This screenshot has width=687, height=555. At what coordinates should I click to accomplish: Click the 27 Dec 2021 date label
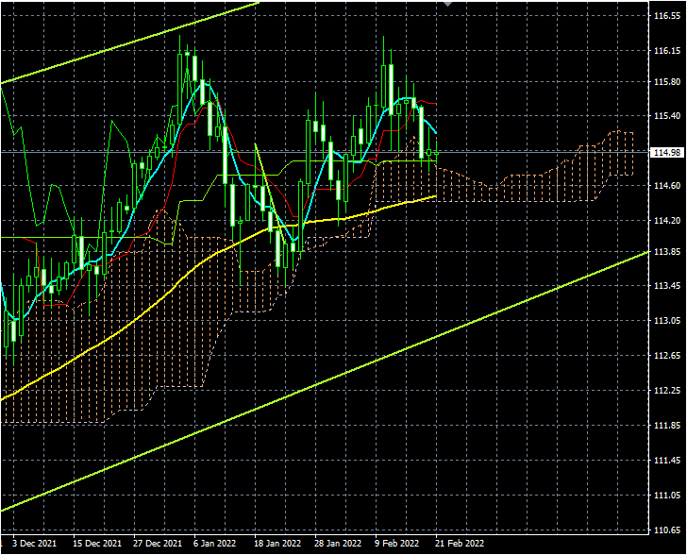[158, 544]
